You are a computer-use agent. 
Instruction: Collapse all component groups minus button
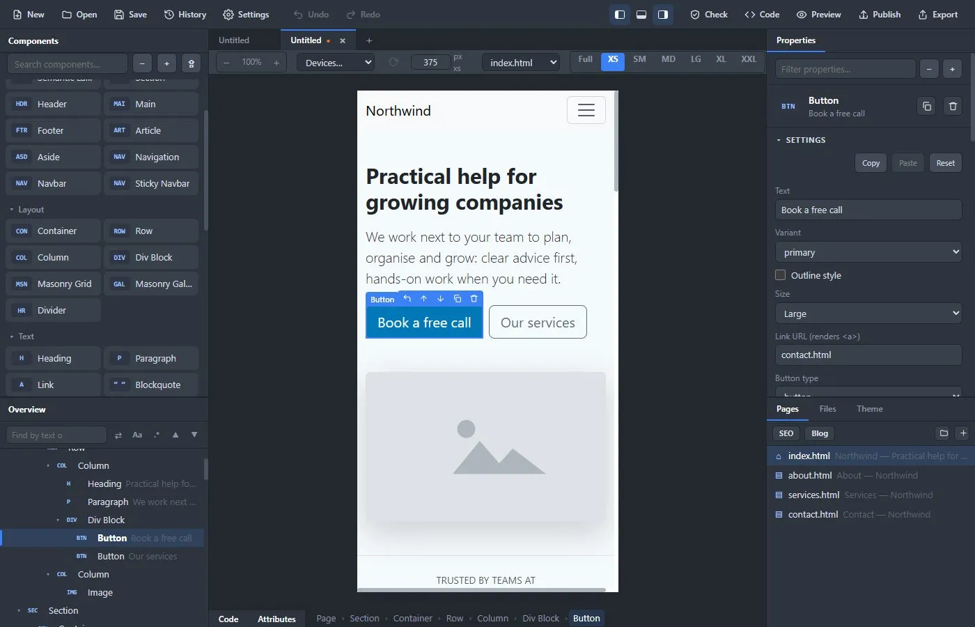[x=142, y=64]
